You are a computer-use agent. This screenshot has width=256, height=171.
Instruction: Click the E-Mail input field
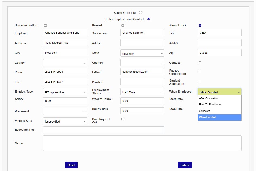pos(142,72)
